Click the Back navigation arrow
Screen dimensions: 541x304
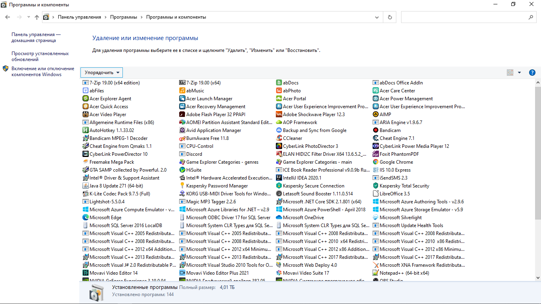pos(8,17)
